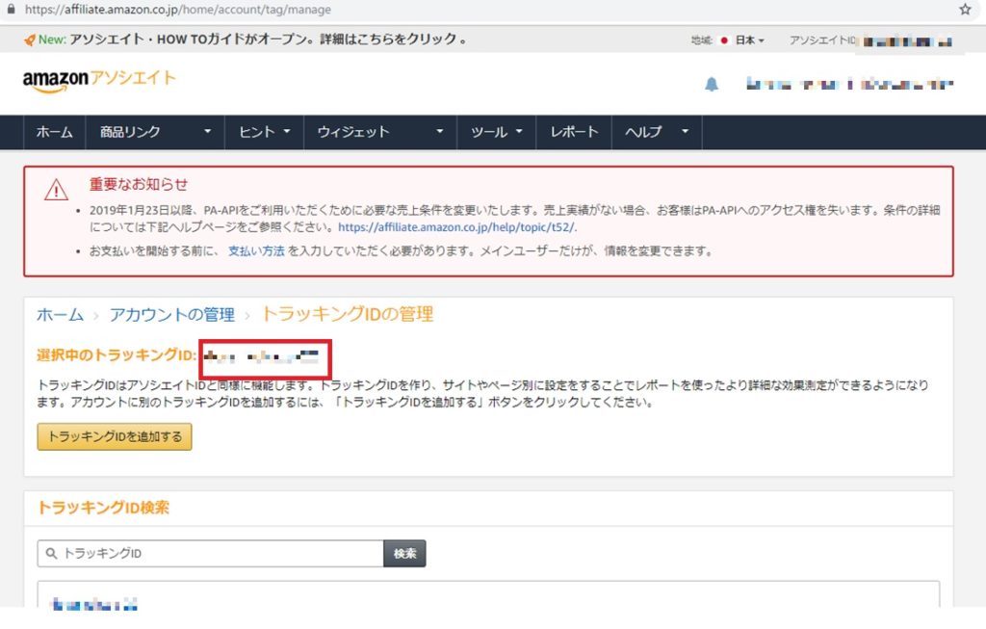Click the HOW TOガイド announcement text
The image size is (986, 629).
(268, 39)
